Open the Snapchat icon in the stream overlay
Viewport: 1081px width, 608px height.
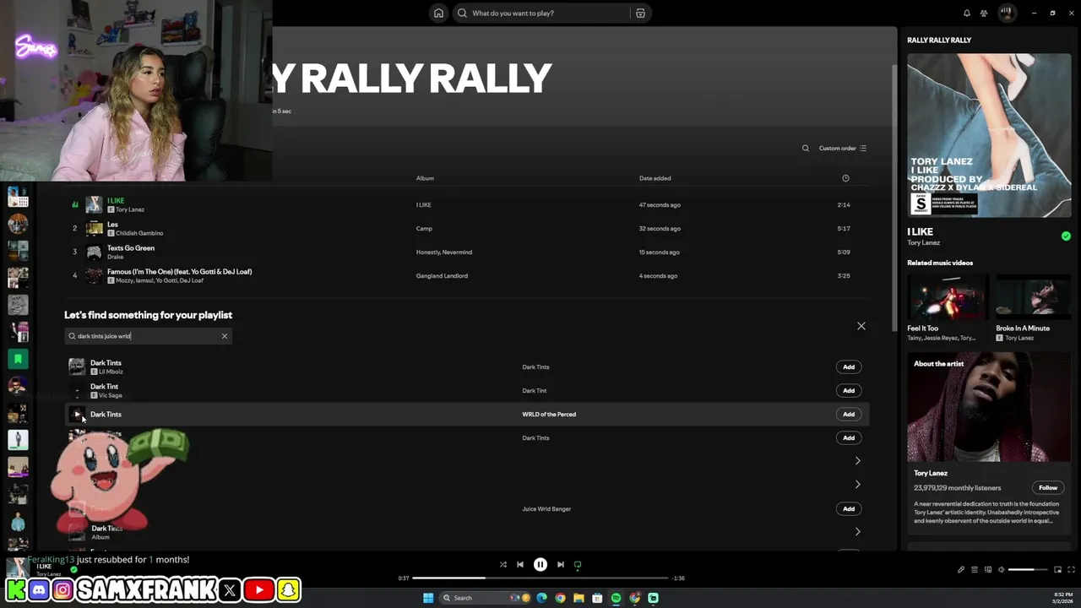(288, 589)
